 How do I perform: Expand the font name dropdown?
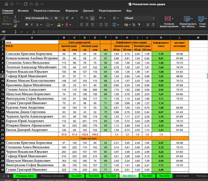click(51, 18)
